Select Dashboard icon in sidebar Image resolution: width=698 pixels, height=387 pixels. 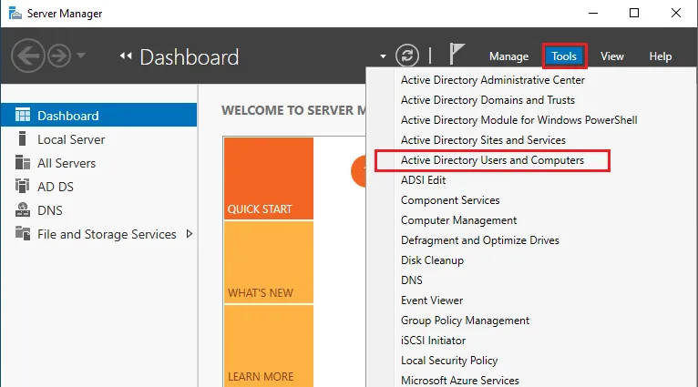point(23,115)
